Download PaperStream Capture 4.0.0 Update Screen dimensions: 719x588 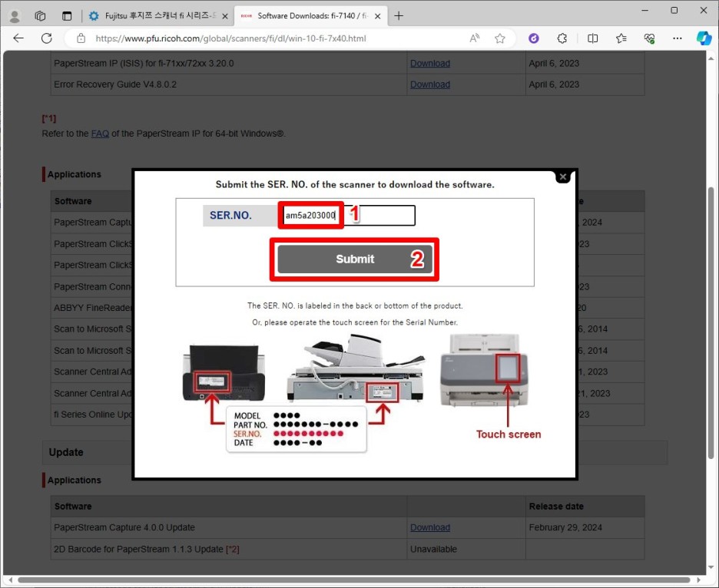[x=429, y=527]
